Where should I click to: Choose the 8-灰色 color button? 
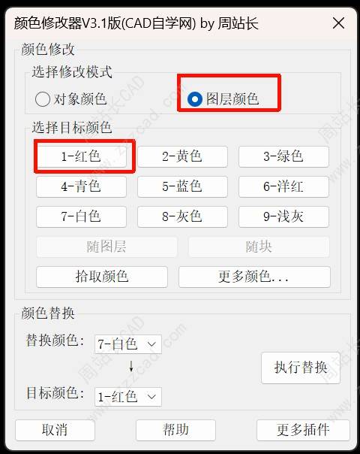(182, 216)
